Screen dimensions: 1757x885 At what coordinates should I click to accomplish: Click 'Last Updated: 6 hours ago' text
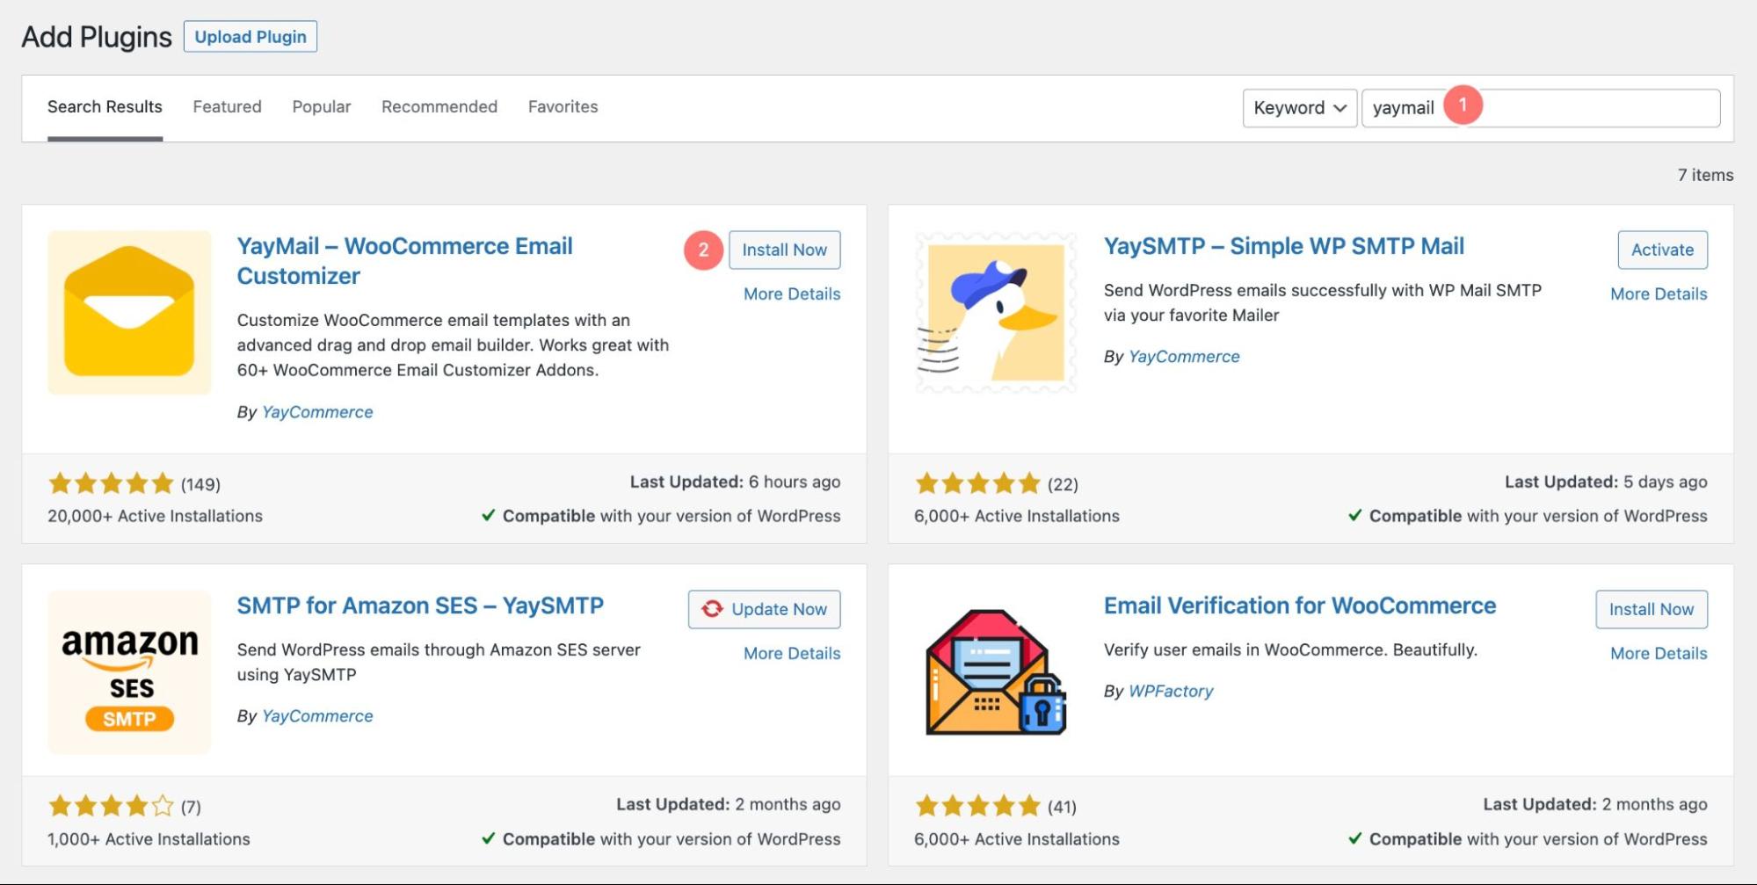coord(735,482)
